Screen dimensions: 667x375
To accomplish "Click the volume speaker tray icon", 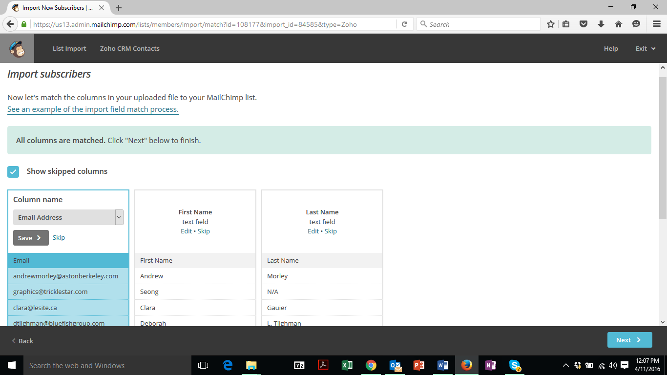I will tap(613, 365).
